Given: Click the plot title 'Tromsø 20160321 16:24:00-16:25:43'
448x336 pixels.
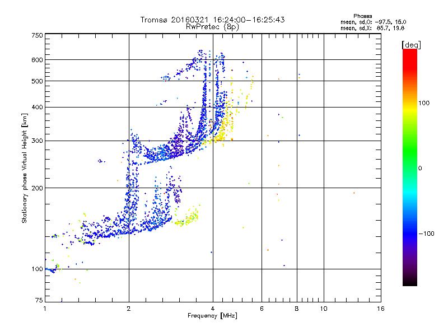Looking at the screenshot, I should coord(212,20).
